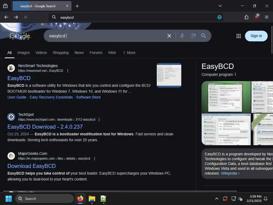Switch to Forums tab
Screen dimensions: 273x205
(x=96, y=53)
